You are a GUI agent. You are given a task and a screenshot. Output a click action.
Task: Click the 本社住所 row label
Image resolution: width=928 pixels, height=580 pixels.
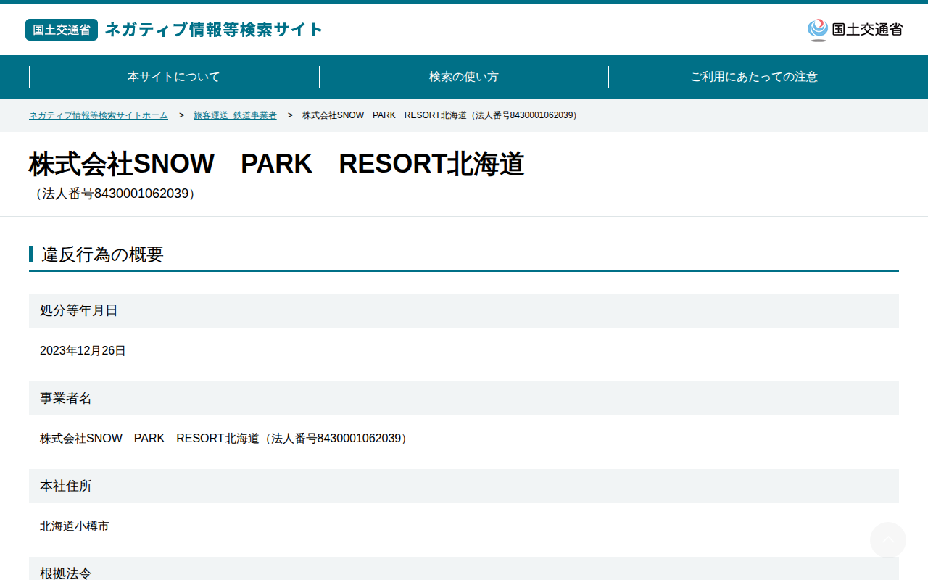[x=66, y=486]
